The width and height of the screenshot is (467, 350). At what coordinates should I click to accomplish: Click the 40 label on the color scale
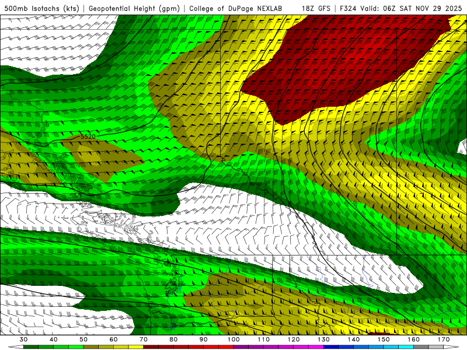coord(54,339)
